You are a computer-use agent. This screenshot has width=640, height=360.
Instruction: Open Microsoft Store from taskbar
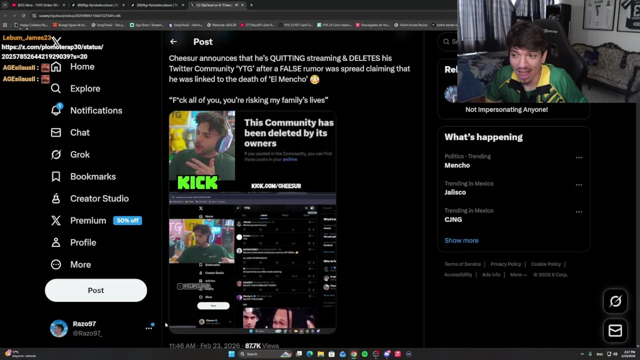(x=331, y=354)
